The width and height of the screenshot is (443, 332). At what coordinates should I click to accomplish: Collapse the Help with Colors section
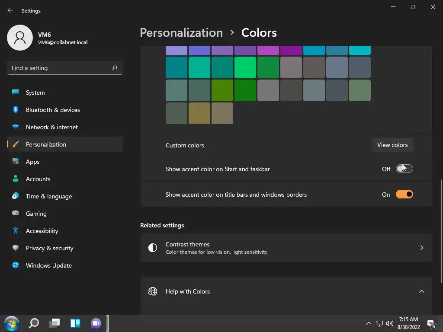(421, 291)
